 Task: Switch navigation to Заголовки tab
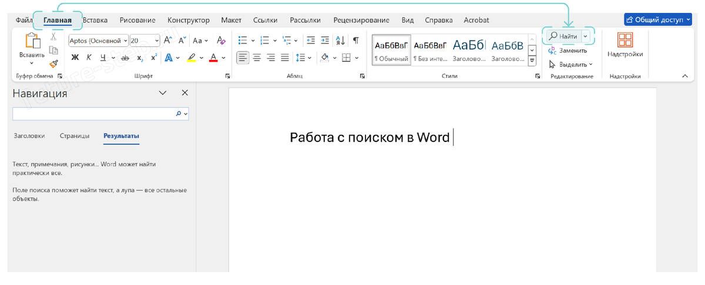point(29,135)
